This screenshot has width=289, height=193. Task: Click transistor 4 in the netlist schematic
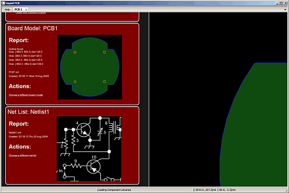(84, 129)
